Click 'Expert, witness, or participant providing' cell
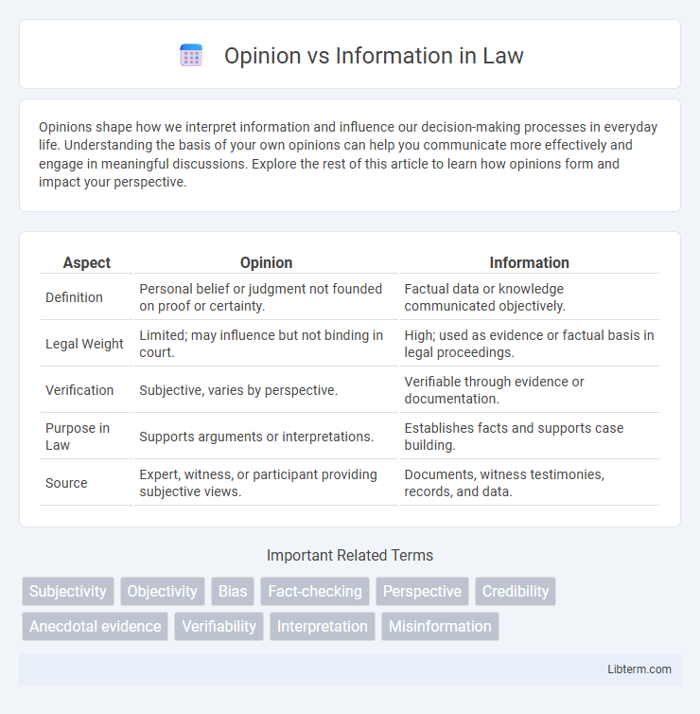 click(266, 483)
